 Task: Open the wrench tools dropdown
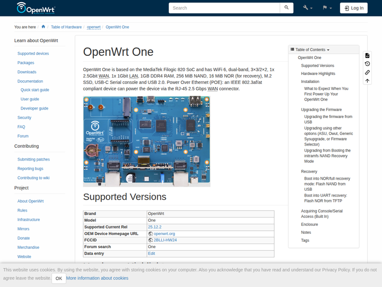308,8
